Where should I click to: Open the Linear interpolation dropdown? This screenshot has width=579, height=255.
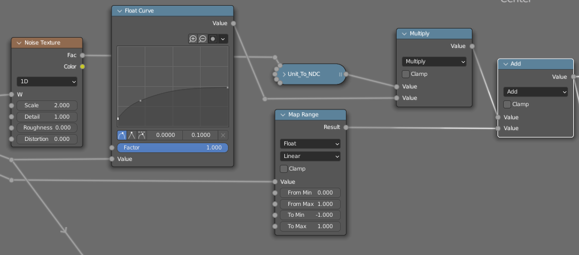point(310,156)
